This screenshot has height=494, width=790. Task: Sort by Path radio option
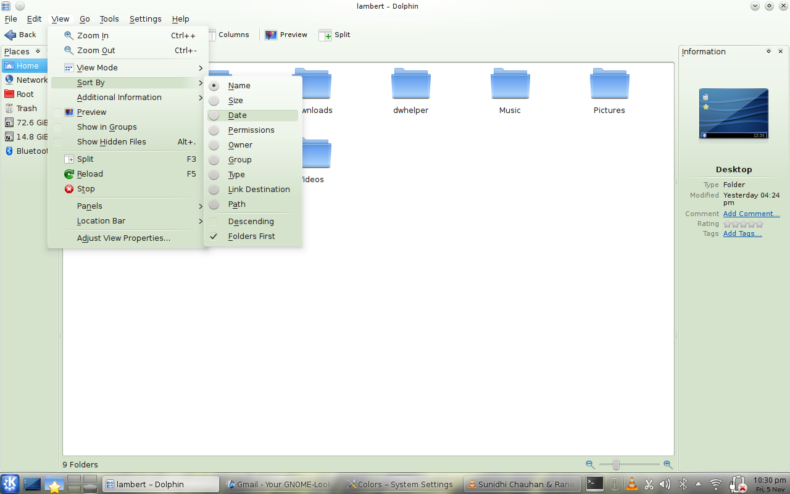pos(253,204)
